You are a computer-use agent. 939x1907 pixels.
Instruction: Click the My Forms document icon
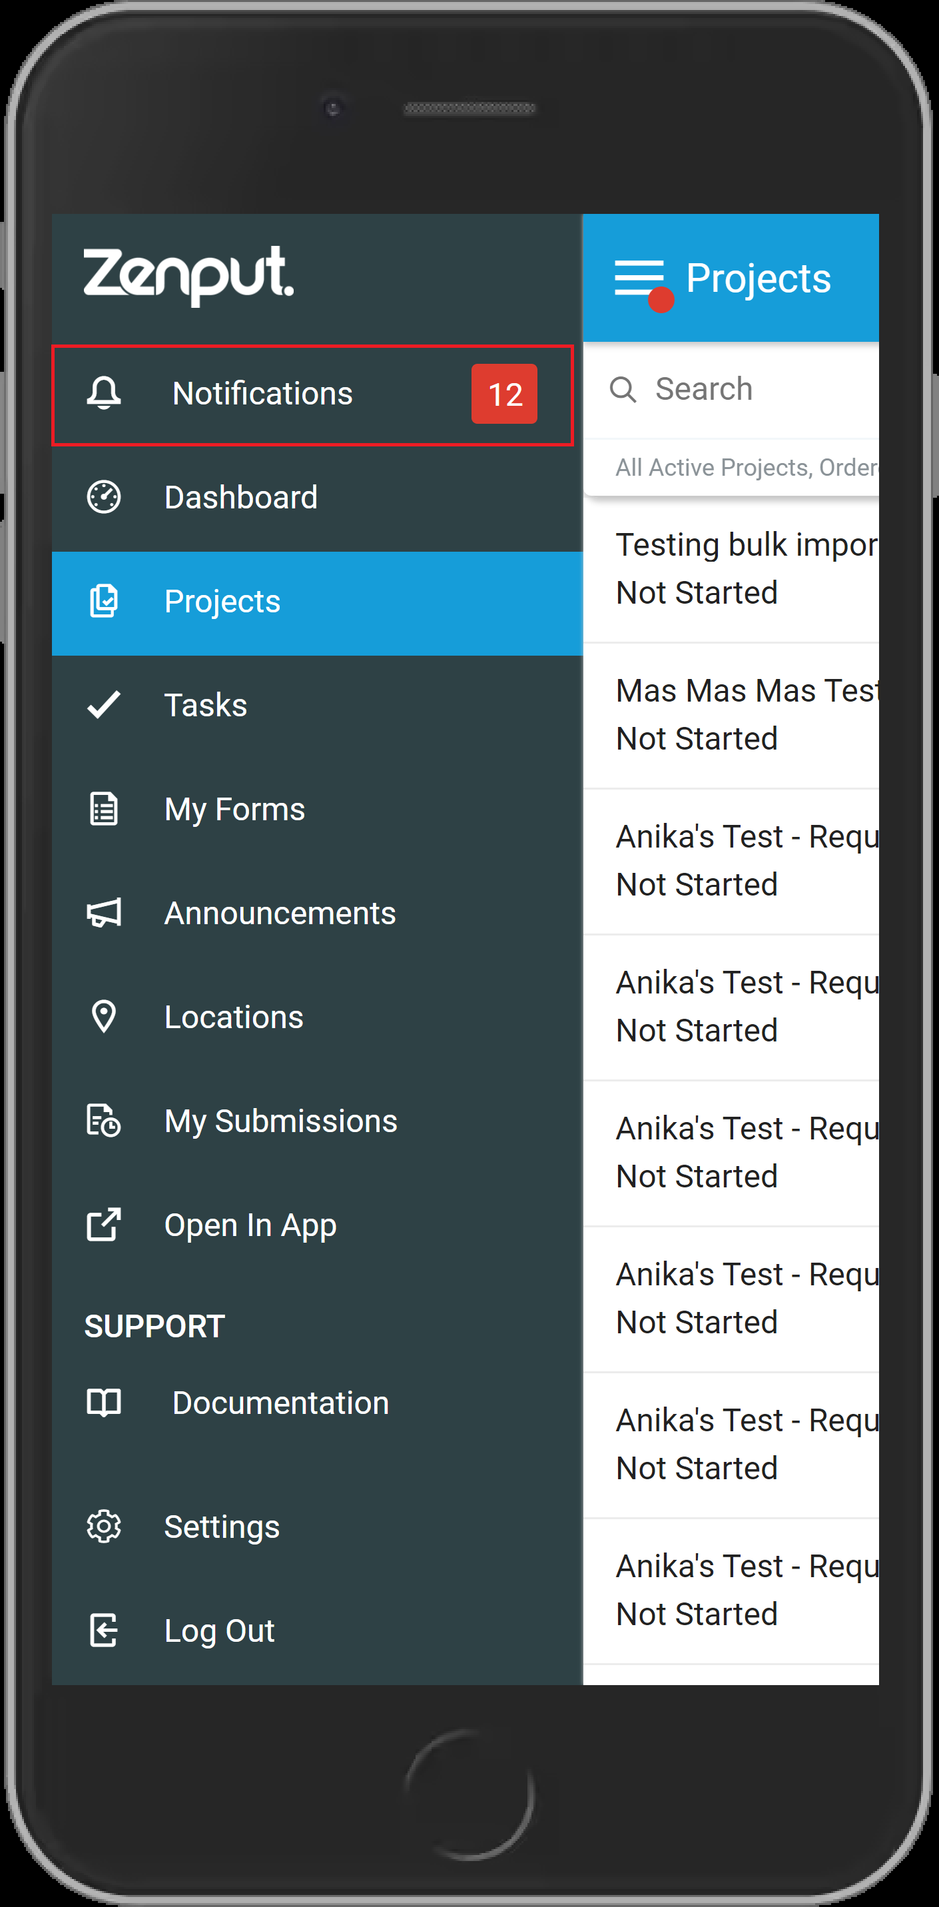[104, 808]
